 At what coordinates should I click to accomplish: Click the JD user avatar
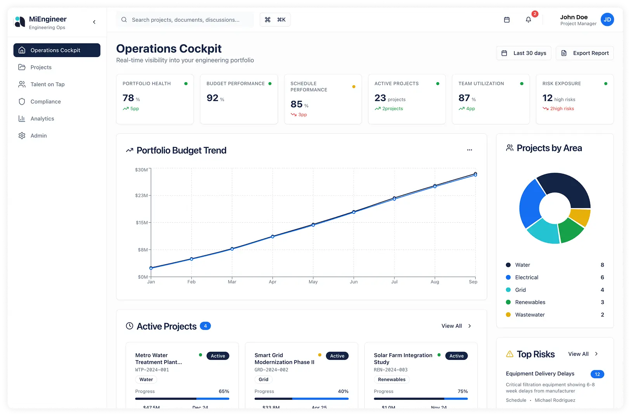607,20
